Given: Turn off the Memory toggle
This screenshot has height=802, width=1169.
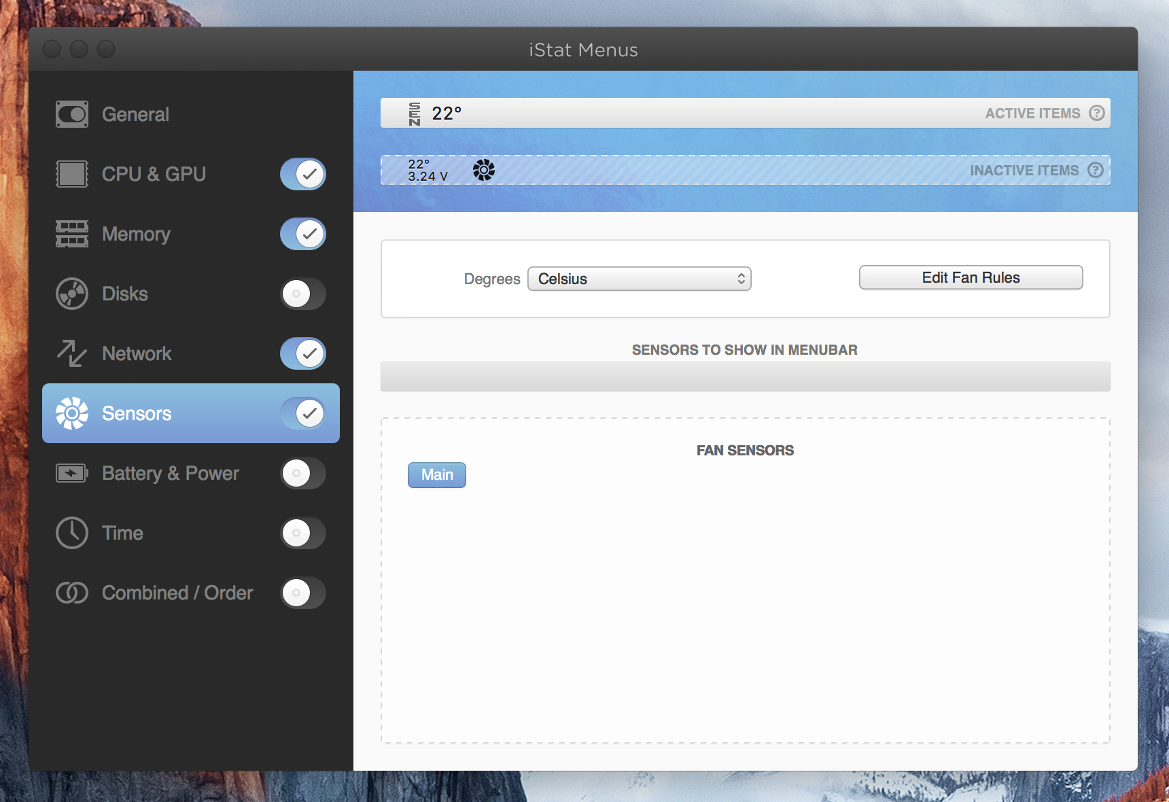Looking at the screenshot, I should coord(303,234).
